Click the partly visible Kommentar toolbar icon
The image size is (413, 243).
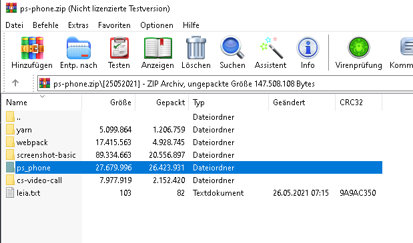[406, 47]
